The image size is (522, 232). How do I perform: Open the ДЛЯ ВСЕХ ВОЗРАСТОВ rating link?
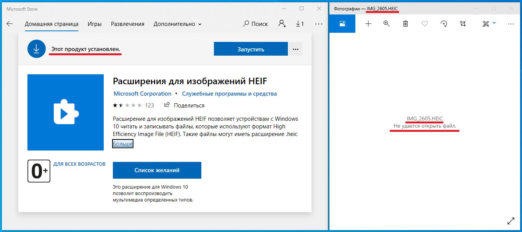(79, 164)
